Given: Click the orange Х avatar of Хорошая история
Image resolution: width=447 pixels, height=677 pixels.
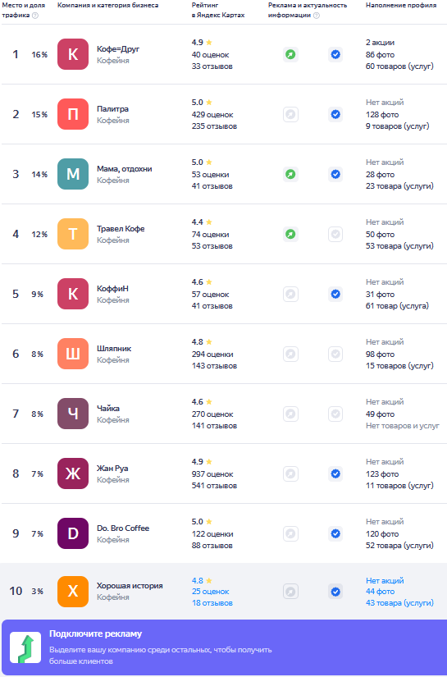Looking at the screenshot, I should click(73, 592).
